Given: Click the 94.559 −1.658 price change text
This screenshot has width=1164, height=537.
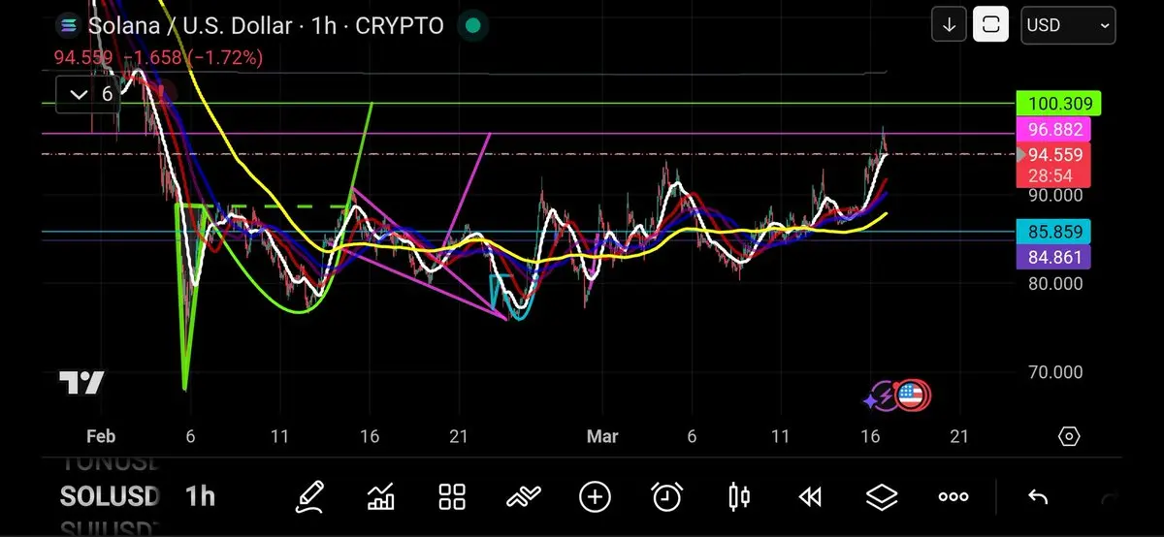Looking at the screenshot, I should click(x=158, y=58).
